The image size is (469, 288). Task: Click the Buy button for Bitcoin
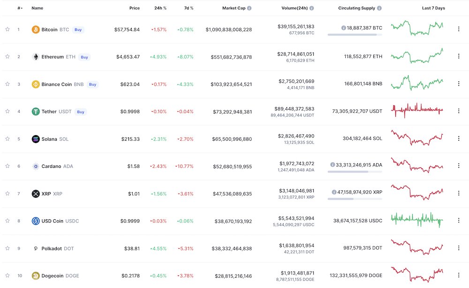click(x=78, y=29)
